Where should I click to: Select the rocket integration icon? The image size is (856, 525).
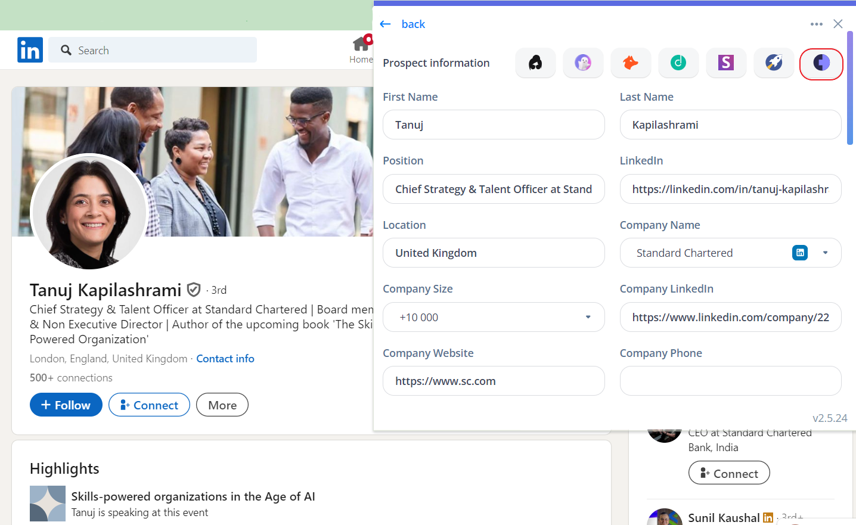tap(774, 63)
